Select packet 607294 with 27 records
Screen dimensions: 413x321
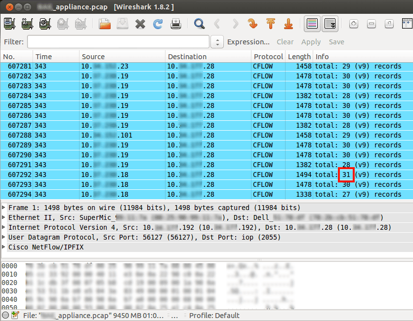(x=206, y=194)
